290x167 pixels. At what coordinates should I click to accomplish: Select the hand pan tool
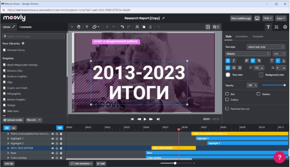pyautogui.click(x=78, y=27)
